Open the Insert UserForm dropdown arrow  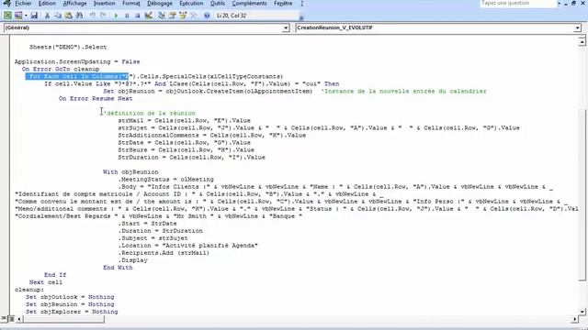coord(26,16)
